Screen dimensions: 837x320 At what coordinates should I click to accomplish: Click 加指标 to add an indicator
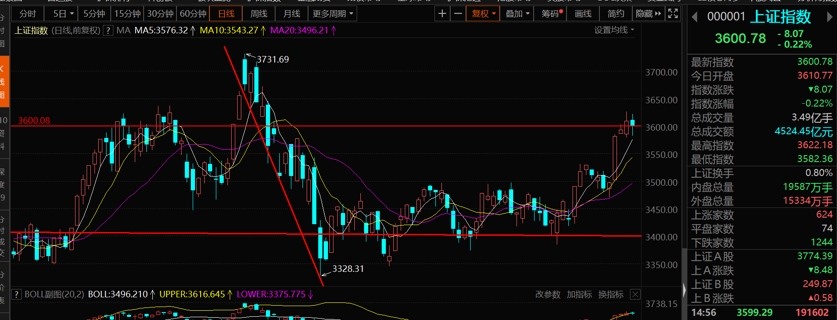click(579, 295)
